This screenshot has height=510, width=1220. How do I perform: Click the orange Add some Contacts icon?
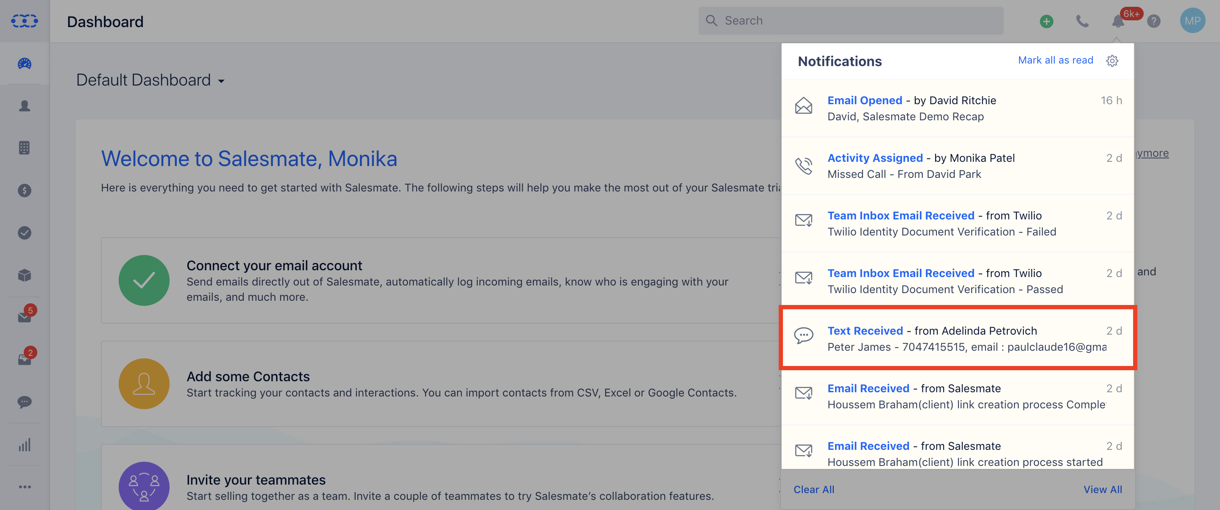coord(144,384)
